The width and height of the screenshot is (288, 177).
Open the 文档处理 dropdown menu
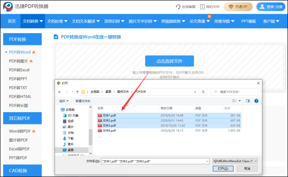pyautogui.click(x=57, y=21)
